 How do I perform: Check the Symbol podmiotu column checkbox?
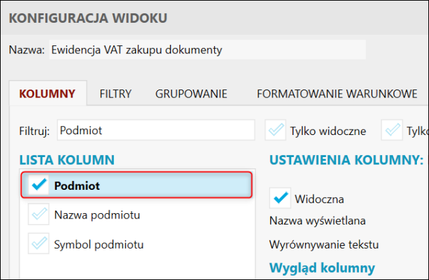(39, 243)
